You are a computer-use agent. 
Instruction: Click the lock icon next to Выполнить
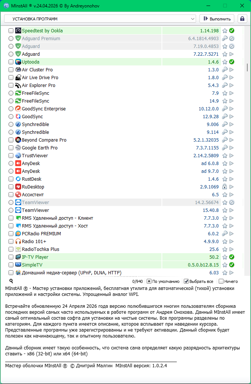pyautogui.click(x=242, y=19)
